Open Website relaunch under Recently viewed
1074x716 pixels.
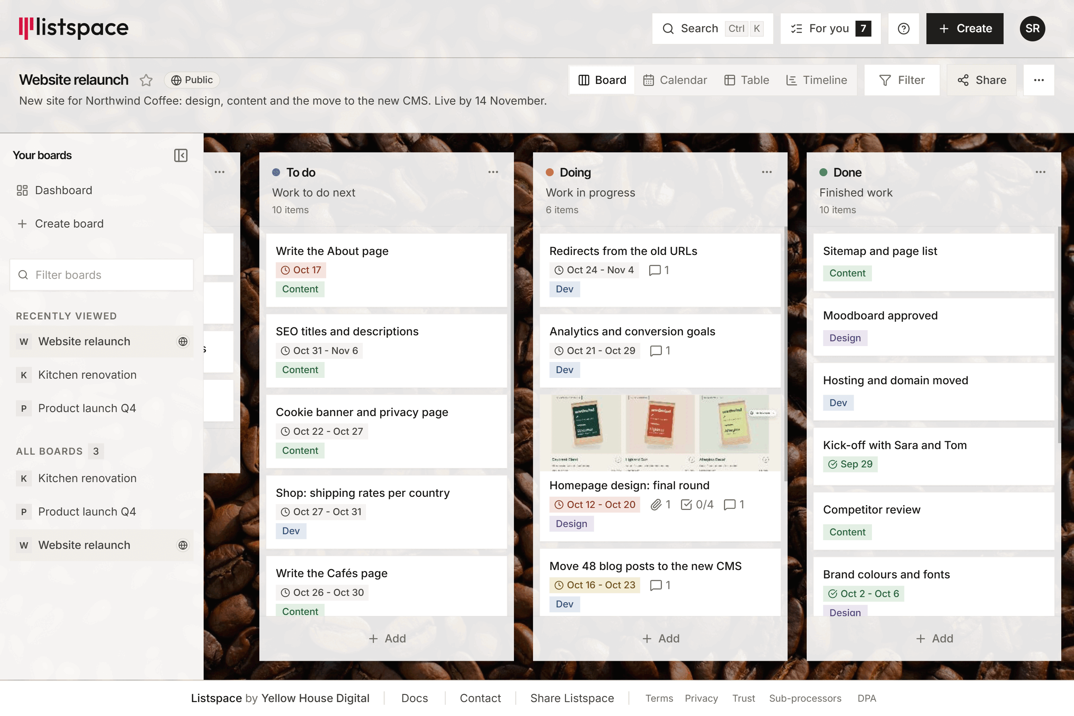click(x=101, y=341)
